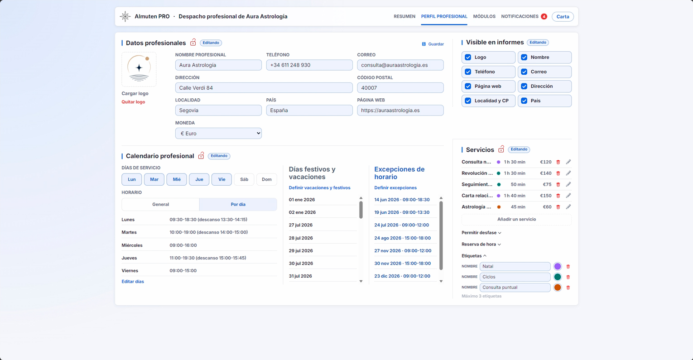Edit the Astrología service with its pencil icon

tap(568, 207)
